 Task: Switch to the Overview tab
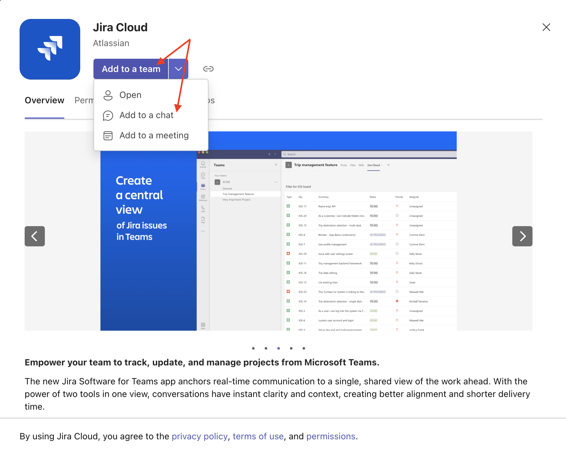[x=44, y=100]
